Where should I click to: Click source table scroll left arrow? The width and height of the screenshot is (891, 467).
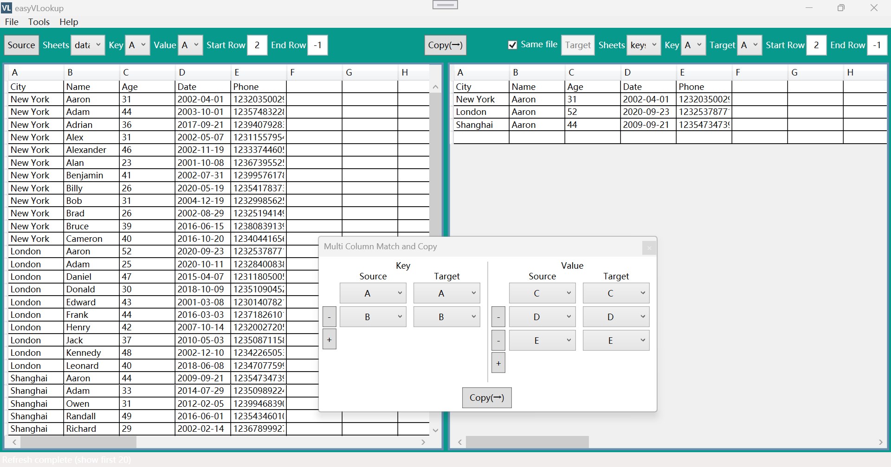14,442
